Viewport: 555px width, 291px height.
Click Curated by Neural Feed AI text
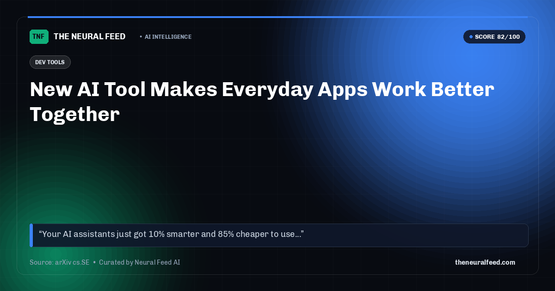pyautogui.click(x=139, y=262)
